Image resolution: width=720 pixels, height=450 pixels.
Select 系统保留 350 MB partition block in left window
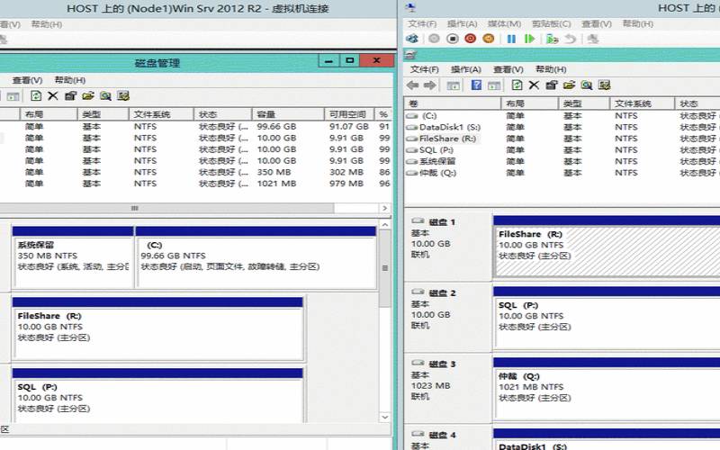click(x=73, y=256)
